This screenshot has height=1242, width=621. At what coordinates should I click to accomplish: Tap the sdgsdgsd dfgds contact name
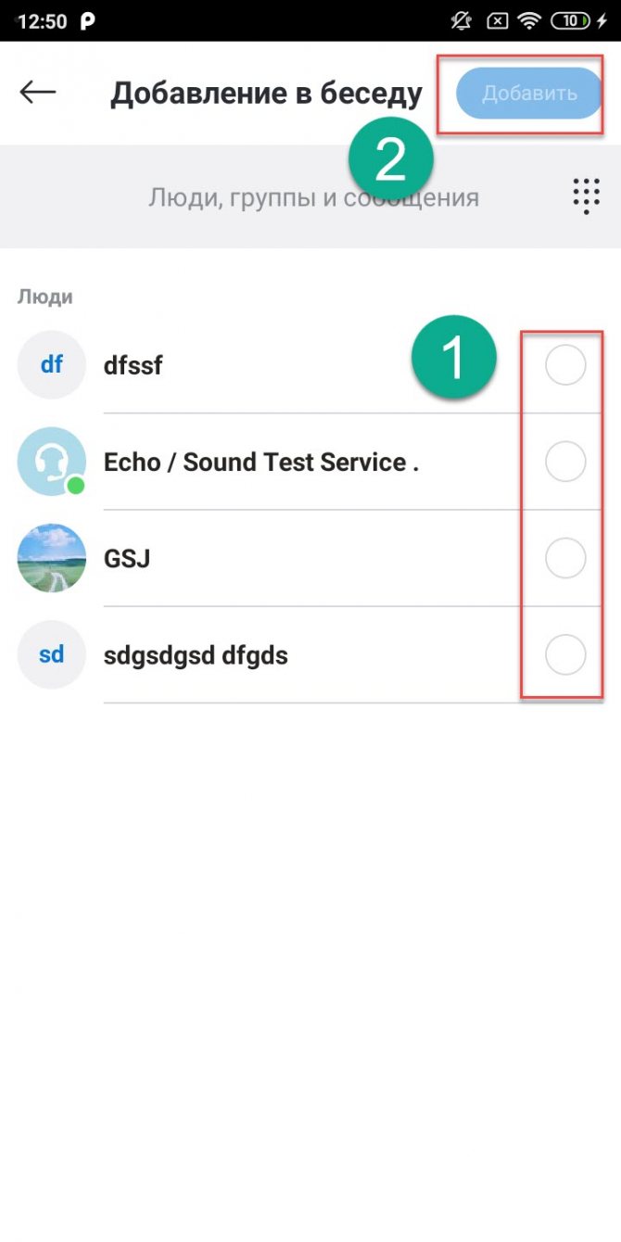pyautogui.click(x=196, y=655)
